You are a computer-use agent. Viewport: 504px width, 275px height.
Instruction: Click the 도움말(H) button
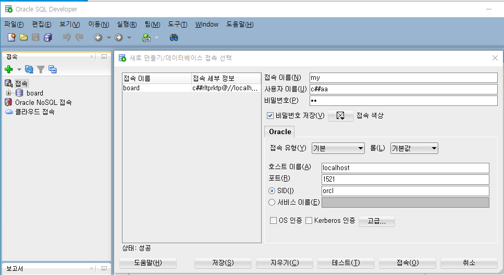click(148, 263)
